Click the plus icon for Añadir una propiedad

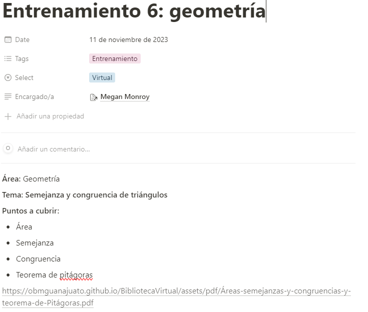[x=8, y=116]
